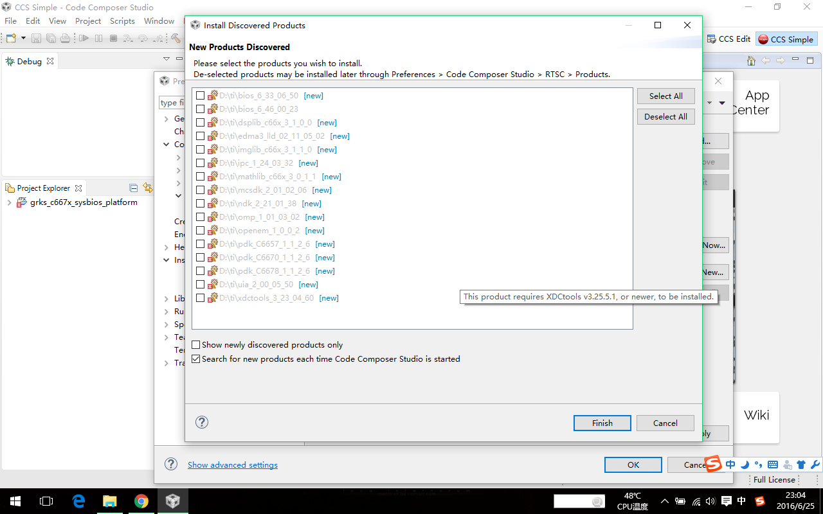Check the edma3_lld_02_11_05_02 checkbox

coord(200,136)
